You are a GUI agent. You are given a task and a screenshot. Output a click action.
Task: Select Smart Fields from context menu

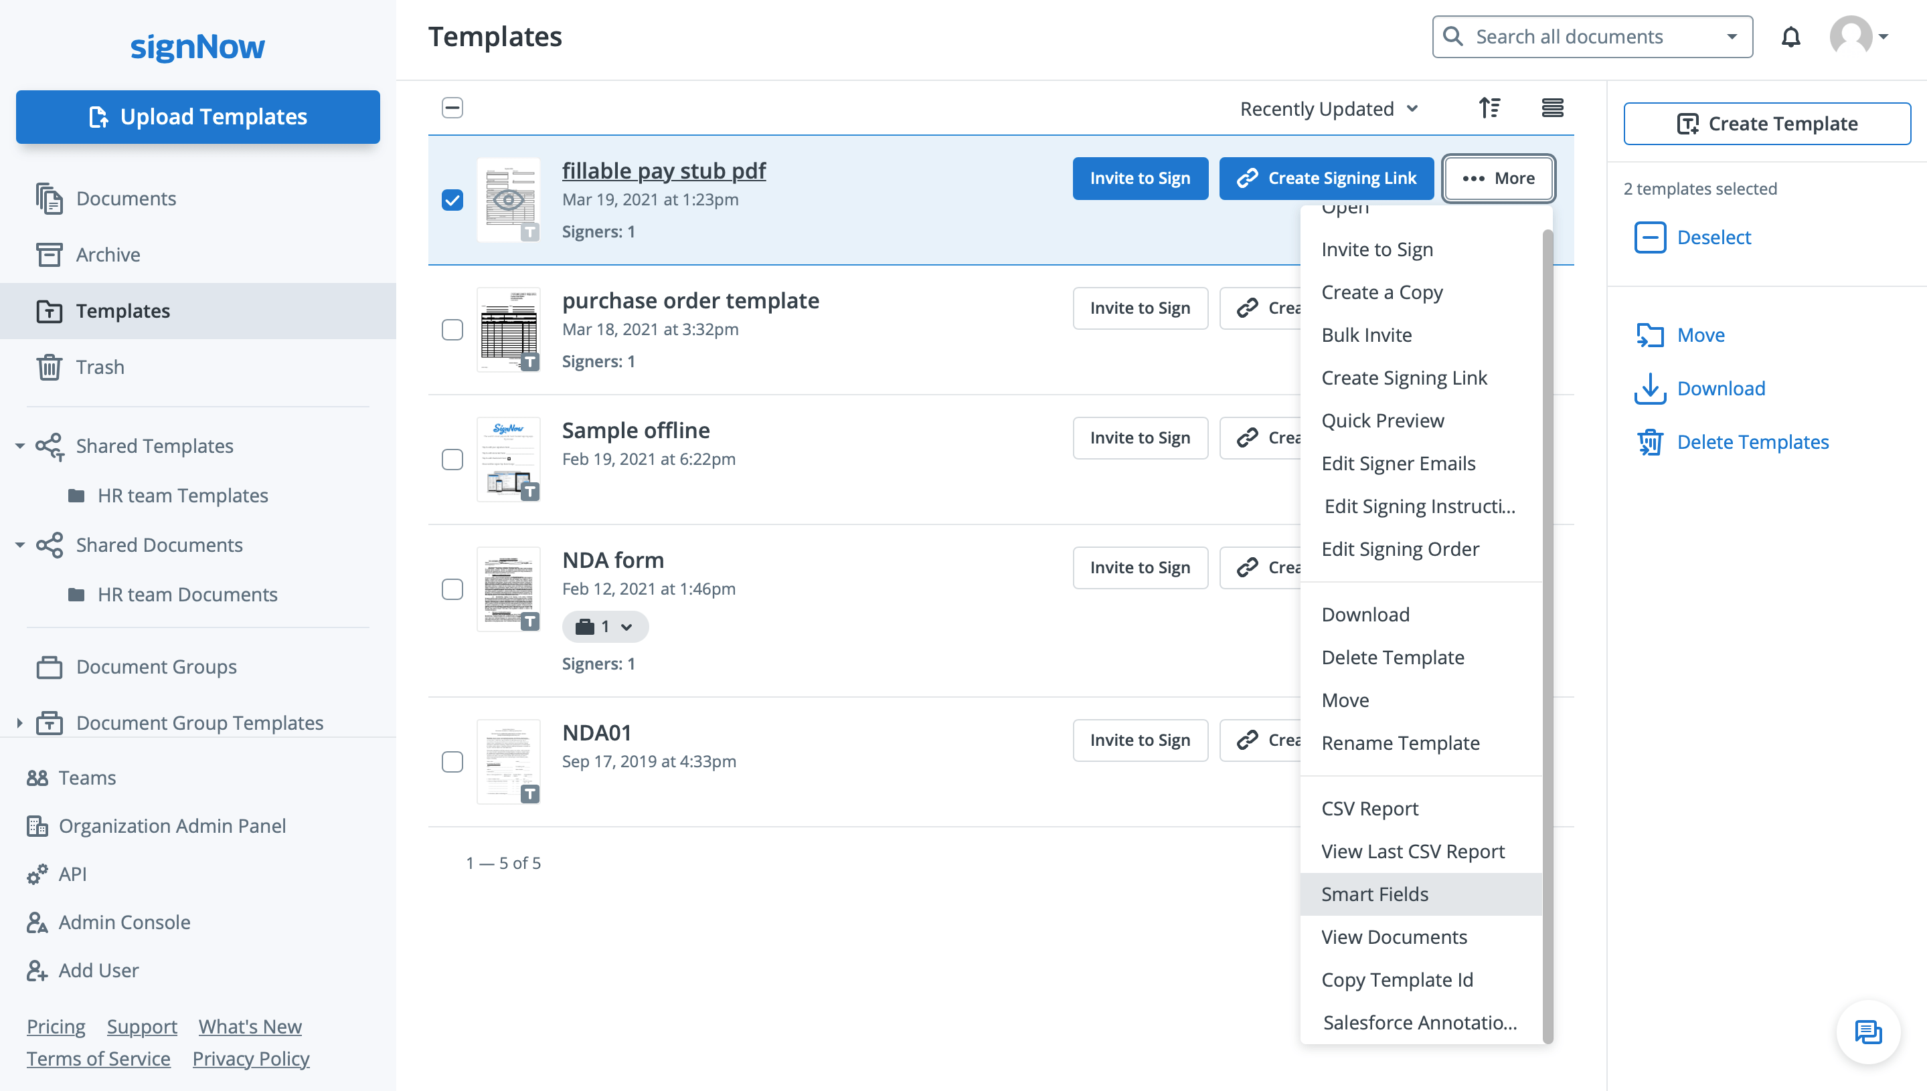1373,894
